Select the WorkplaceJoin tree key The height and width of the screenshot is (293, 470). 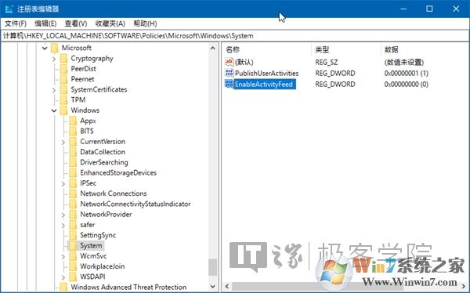tap(102, 266)
